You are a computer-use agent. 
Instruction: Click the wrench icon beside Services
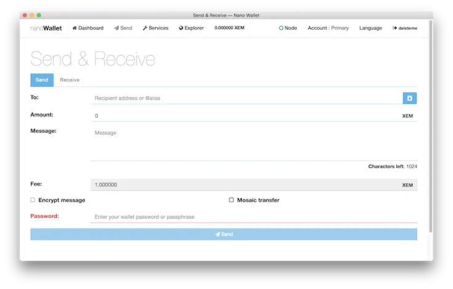pos(145,28)
